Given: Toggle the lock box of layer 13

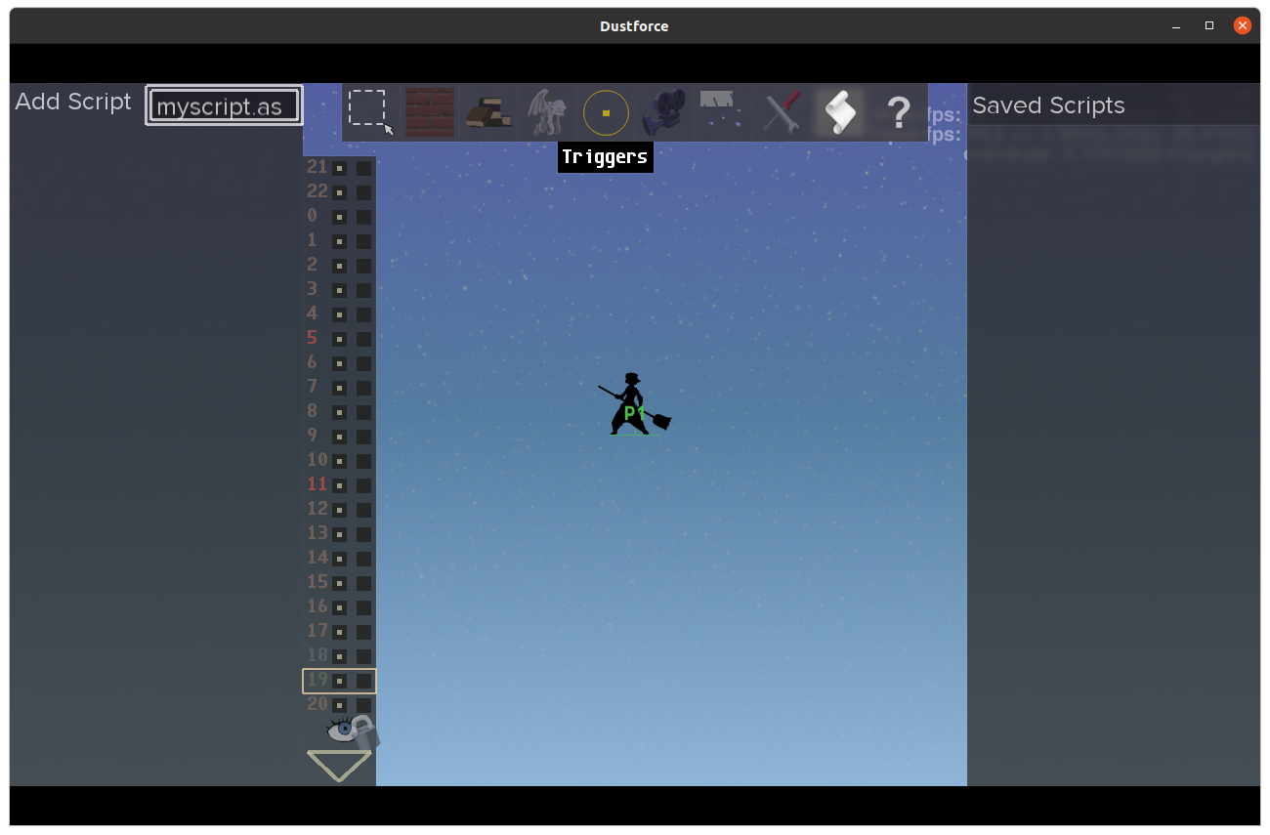Looking at the screenshot, I should click(x=363, y=534).
